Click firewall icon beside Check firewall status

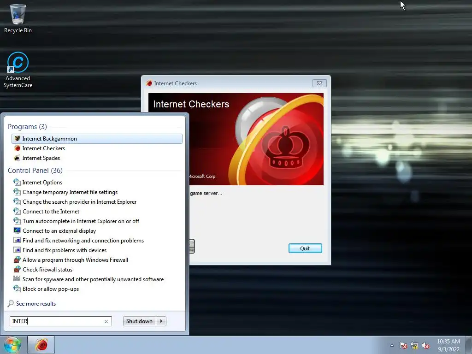point(17,269)
